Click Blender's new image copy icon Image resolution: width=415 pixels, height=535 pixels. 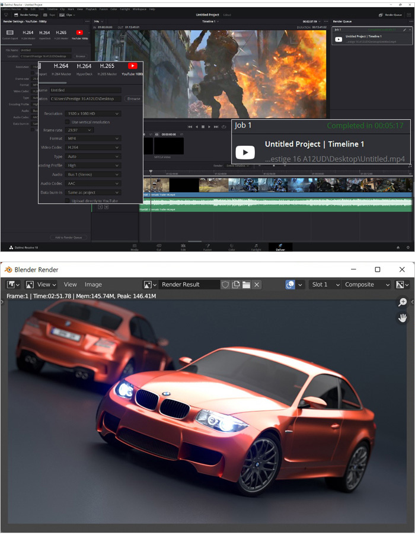(x=235, y=285)
